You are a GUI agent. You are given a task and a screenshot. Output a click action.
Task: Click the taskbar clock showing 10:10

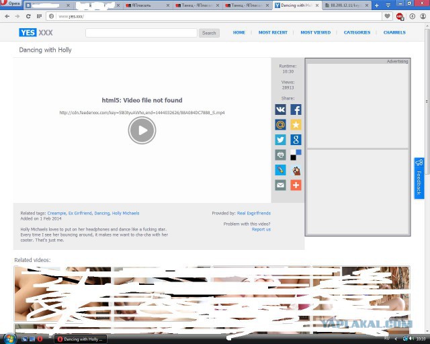pos(421,339)
